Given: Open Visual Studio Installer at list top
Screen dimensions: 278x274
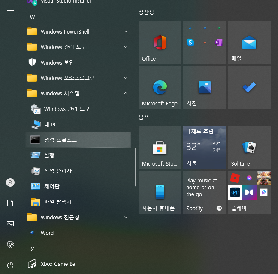Looking at the screenshot, I should [x=78, y=2].
